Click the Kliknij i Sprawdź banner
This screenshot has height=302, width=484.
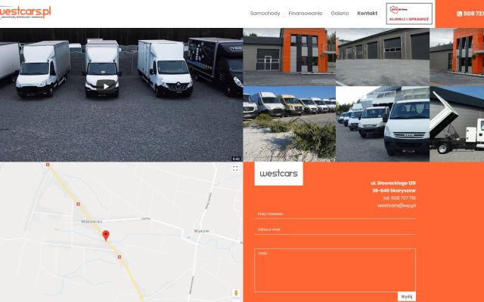click(409, 14)
